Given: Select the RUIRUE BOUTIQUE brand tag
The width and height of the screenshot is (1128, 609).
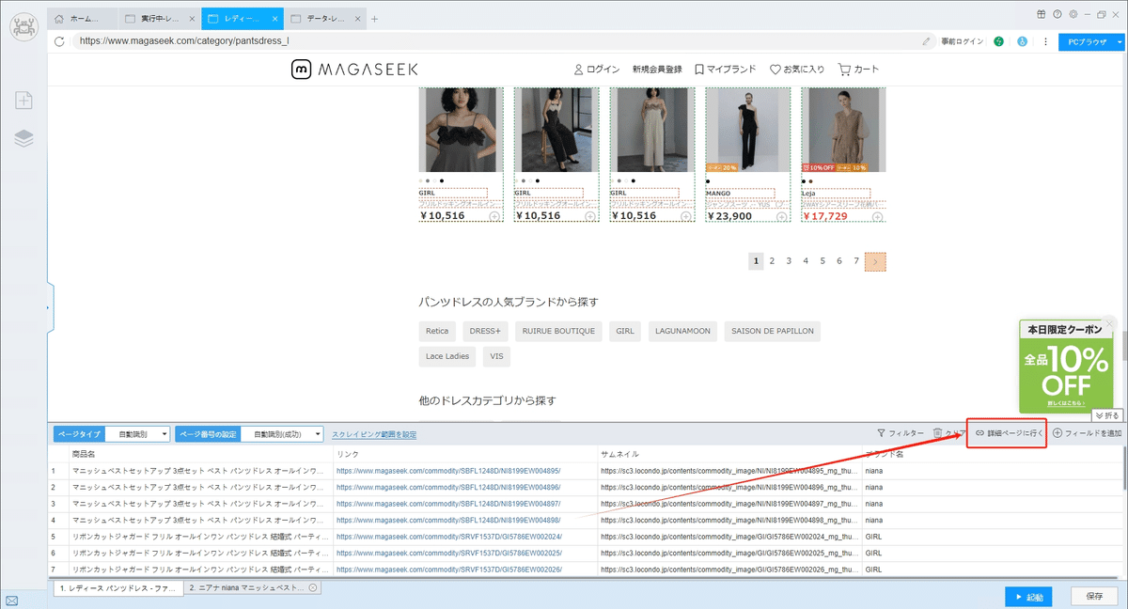Looking at the screenshot, I should [559, 331].
